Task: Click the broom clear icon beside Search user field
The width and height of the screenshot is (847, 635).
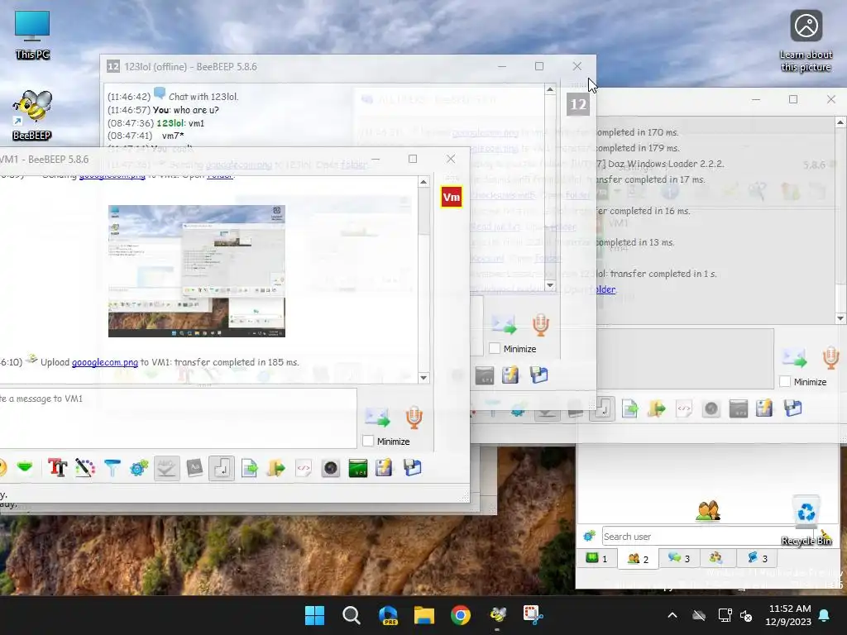Action: [x=825, y=536]
